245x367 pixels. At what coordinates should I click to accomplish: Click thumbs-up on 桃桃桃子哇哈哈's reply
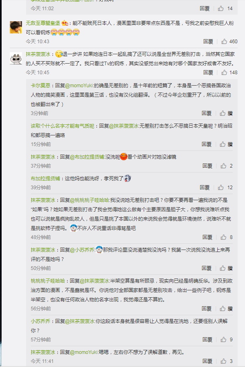click(223, 309)
